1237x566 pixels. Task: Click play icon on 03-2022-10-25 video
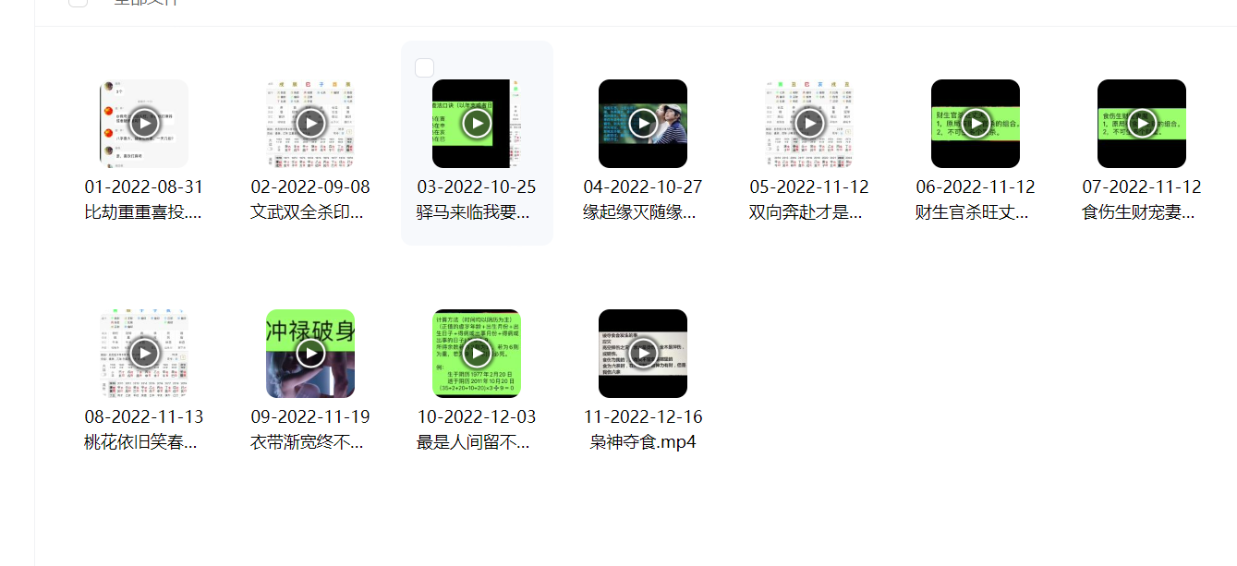coord(477,123)
